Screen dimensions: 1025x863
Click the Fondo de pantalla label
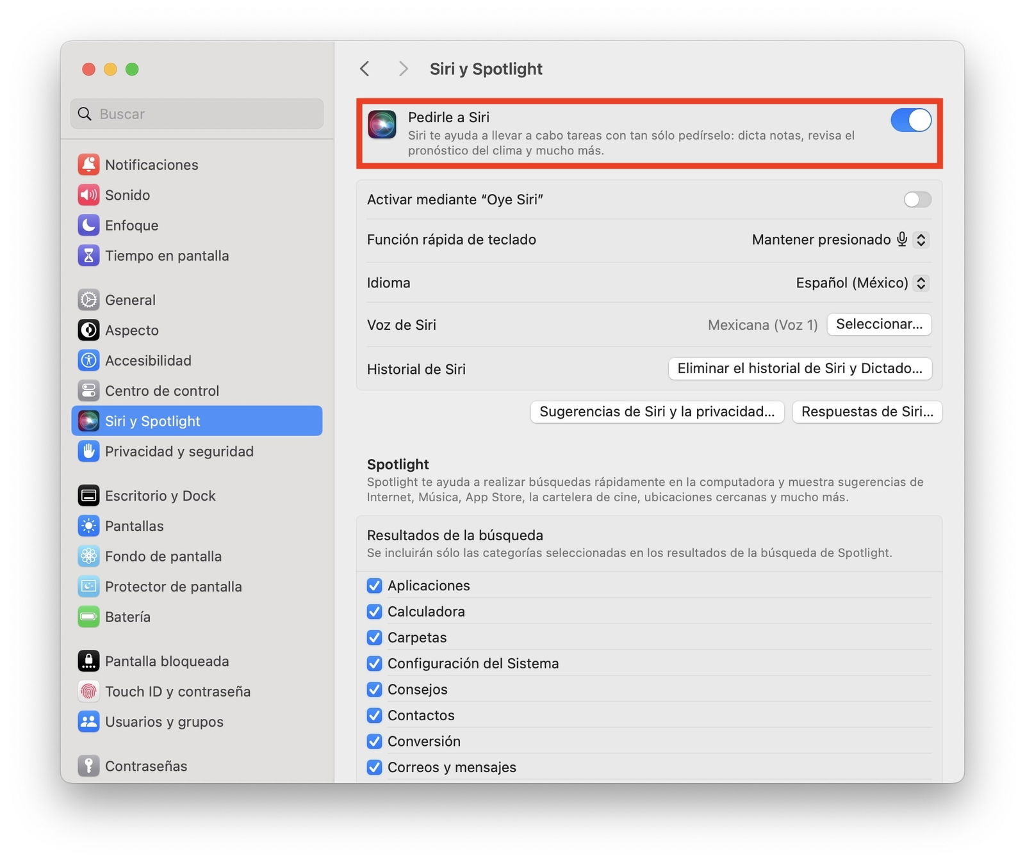click(x=163, y=556)
